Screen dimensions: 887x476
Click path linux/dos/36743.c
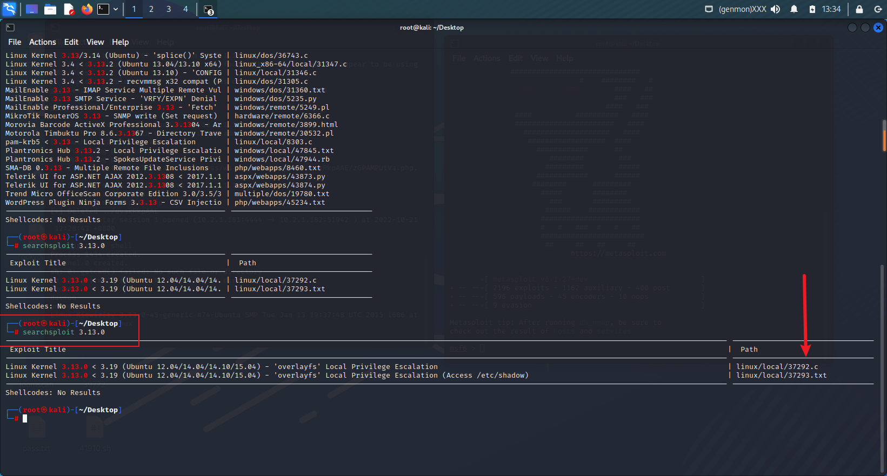[271, 56]
